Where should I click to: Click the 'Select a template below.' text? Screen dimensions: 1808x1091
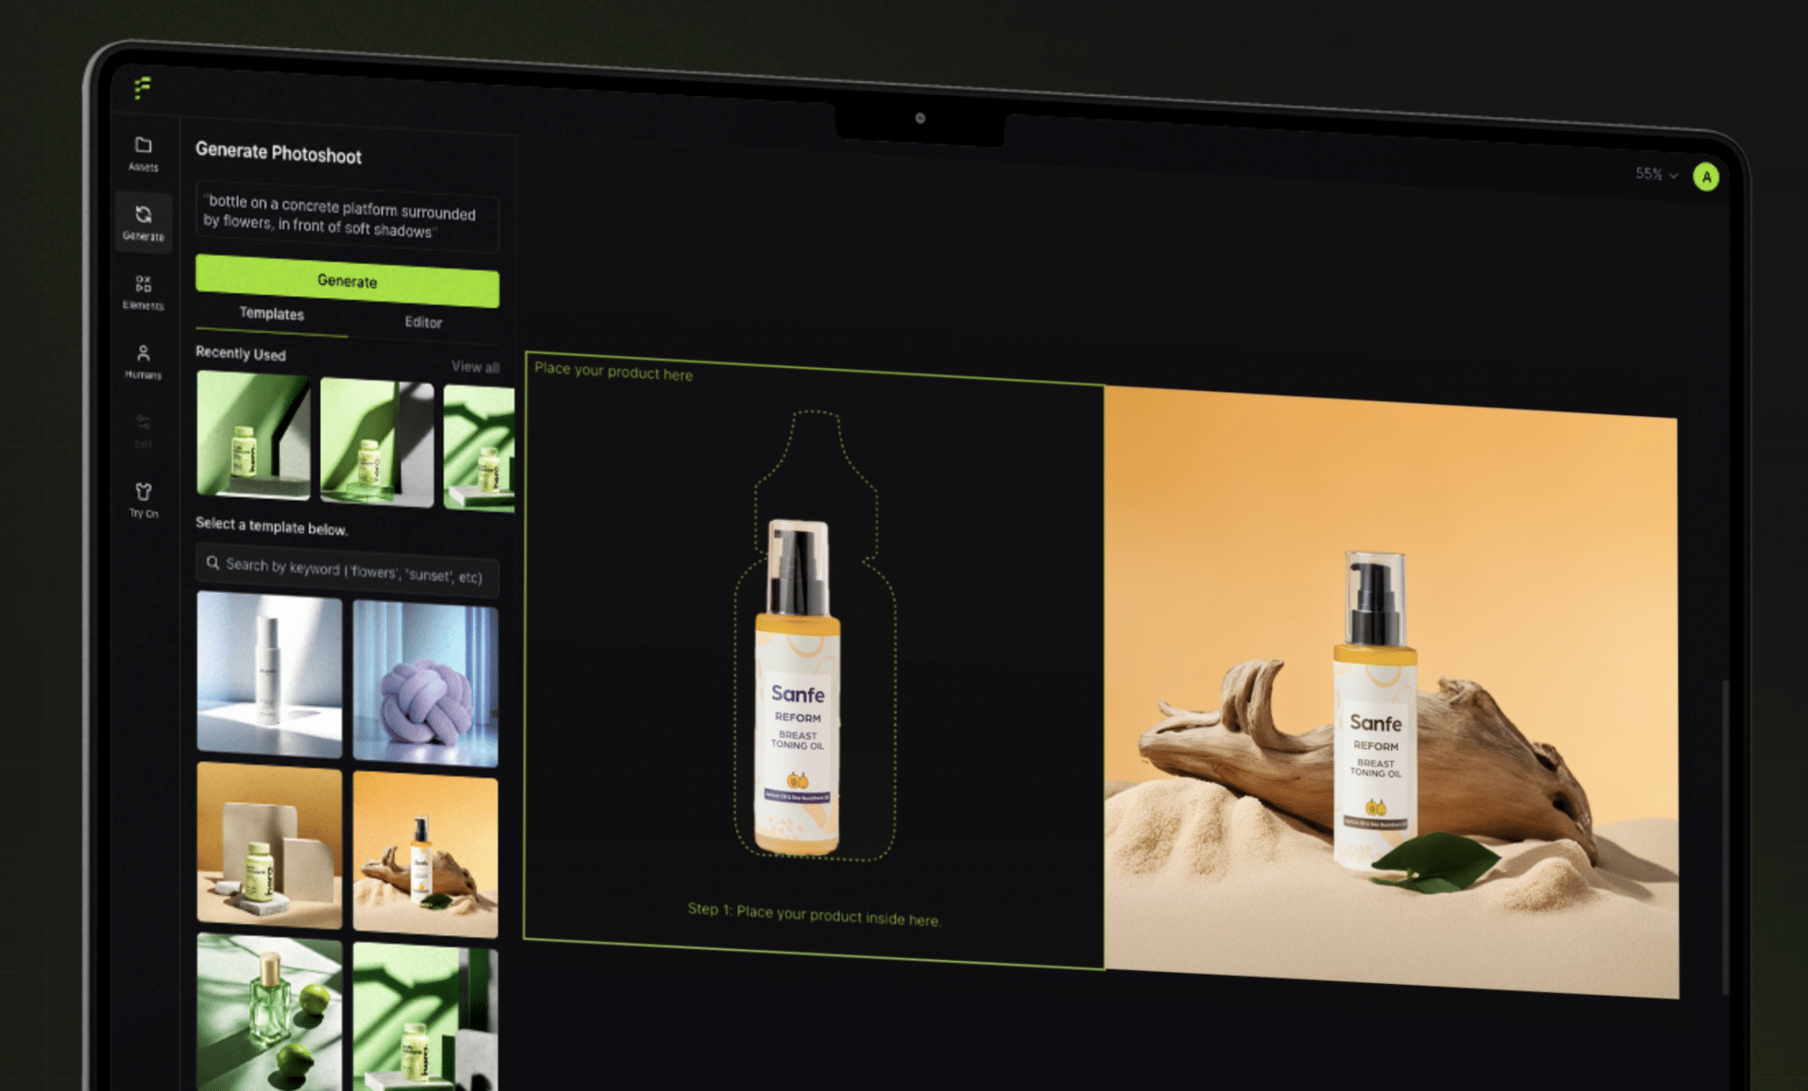[x=271, y=526]
